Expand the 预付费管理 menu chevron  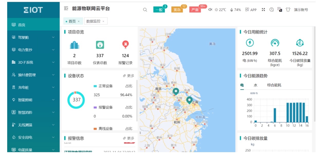tap(53, 75)
